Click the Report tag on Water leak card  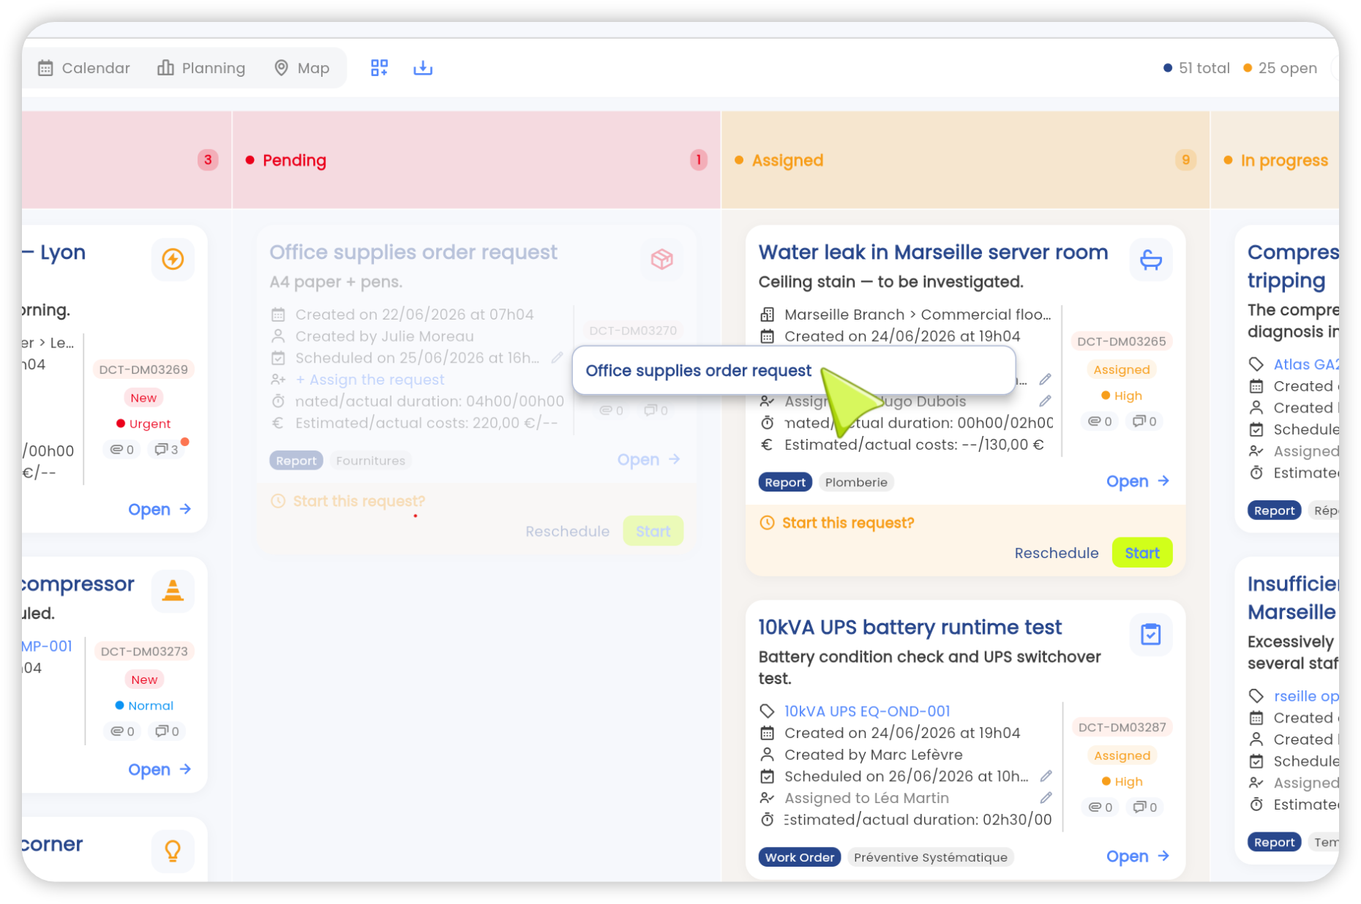click(x=785, y=482)
